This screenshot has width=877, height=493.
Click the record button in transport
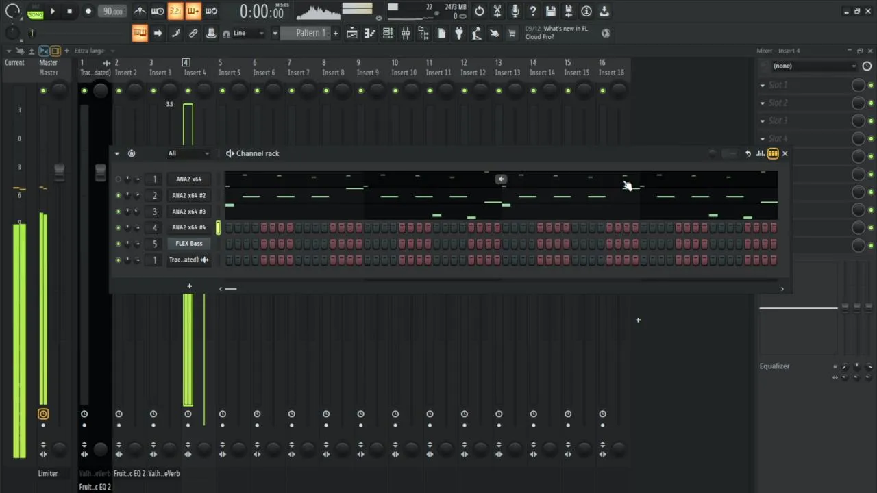pos(88,11)
